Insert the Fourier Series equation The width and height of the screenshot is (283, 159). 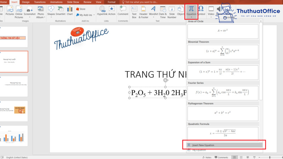[x=223, y=93]
